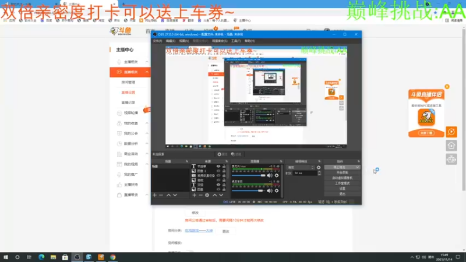This screenshot has width=466, height=262.
Task: Click the transition duration input field
Action: 305,173
